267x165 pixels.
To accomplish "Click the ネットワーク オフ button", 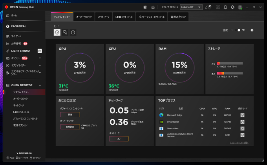I will (x=119, y=139).
